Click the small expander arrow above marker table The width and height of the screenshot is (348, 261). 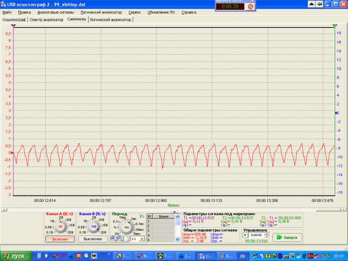174,212
